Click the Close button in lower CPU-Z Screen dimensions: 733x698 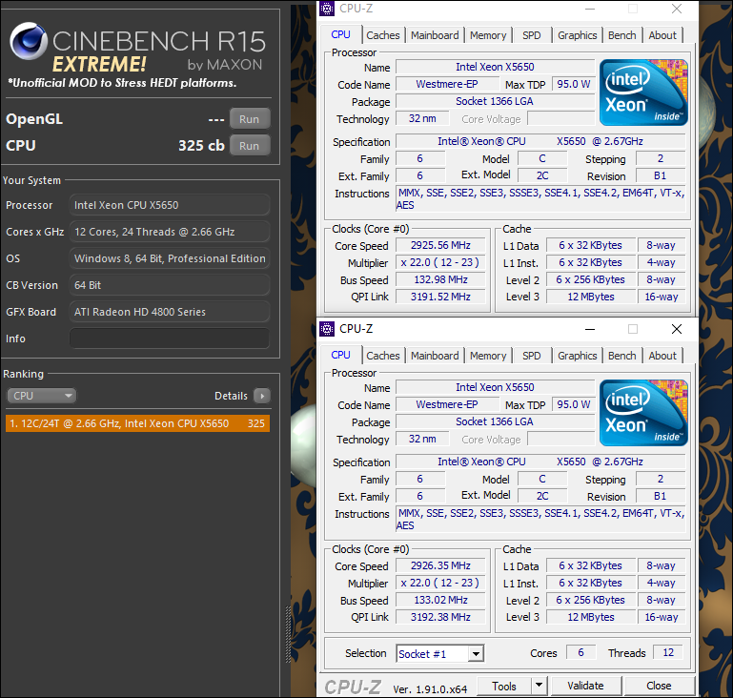point(659,686)
